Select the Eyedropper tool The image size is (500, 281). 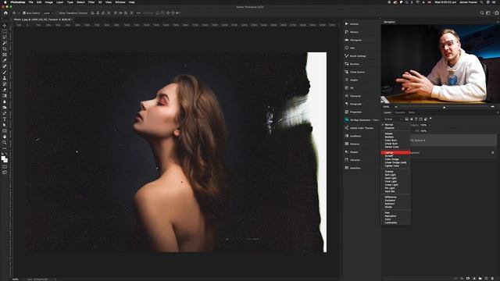coord(5,61)
